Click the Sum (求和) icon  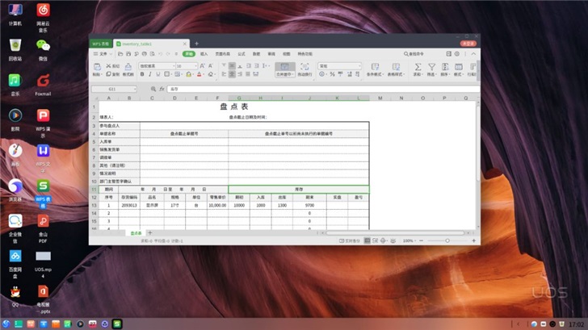pos(418,67)
